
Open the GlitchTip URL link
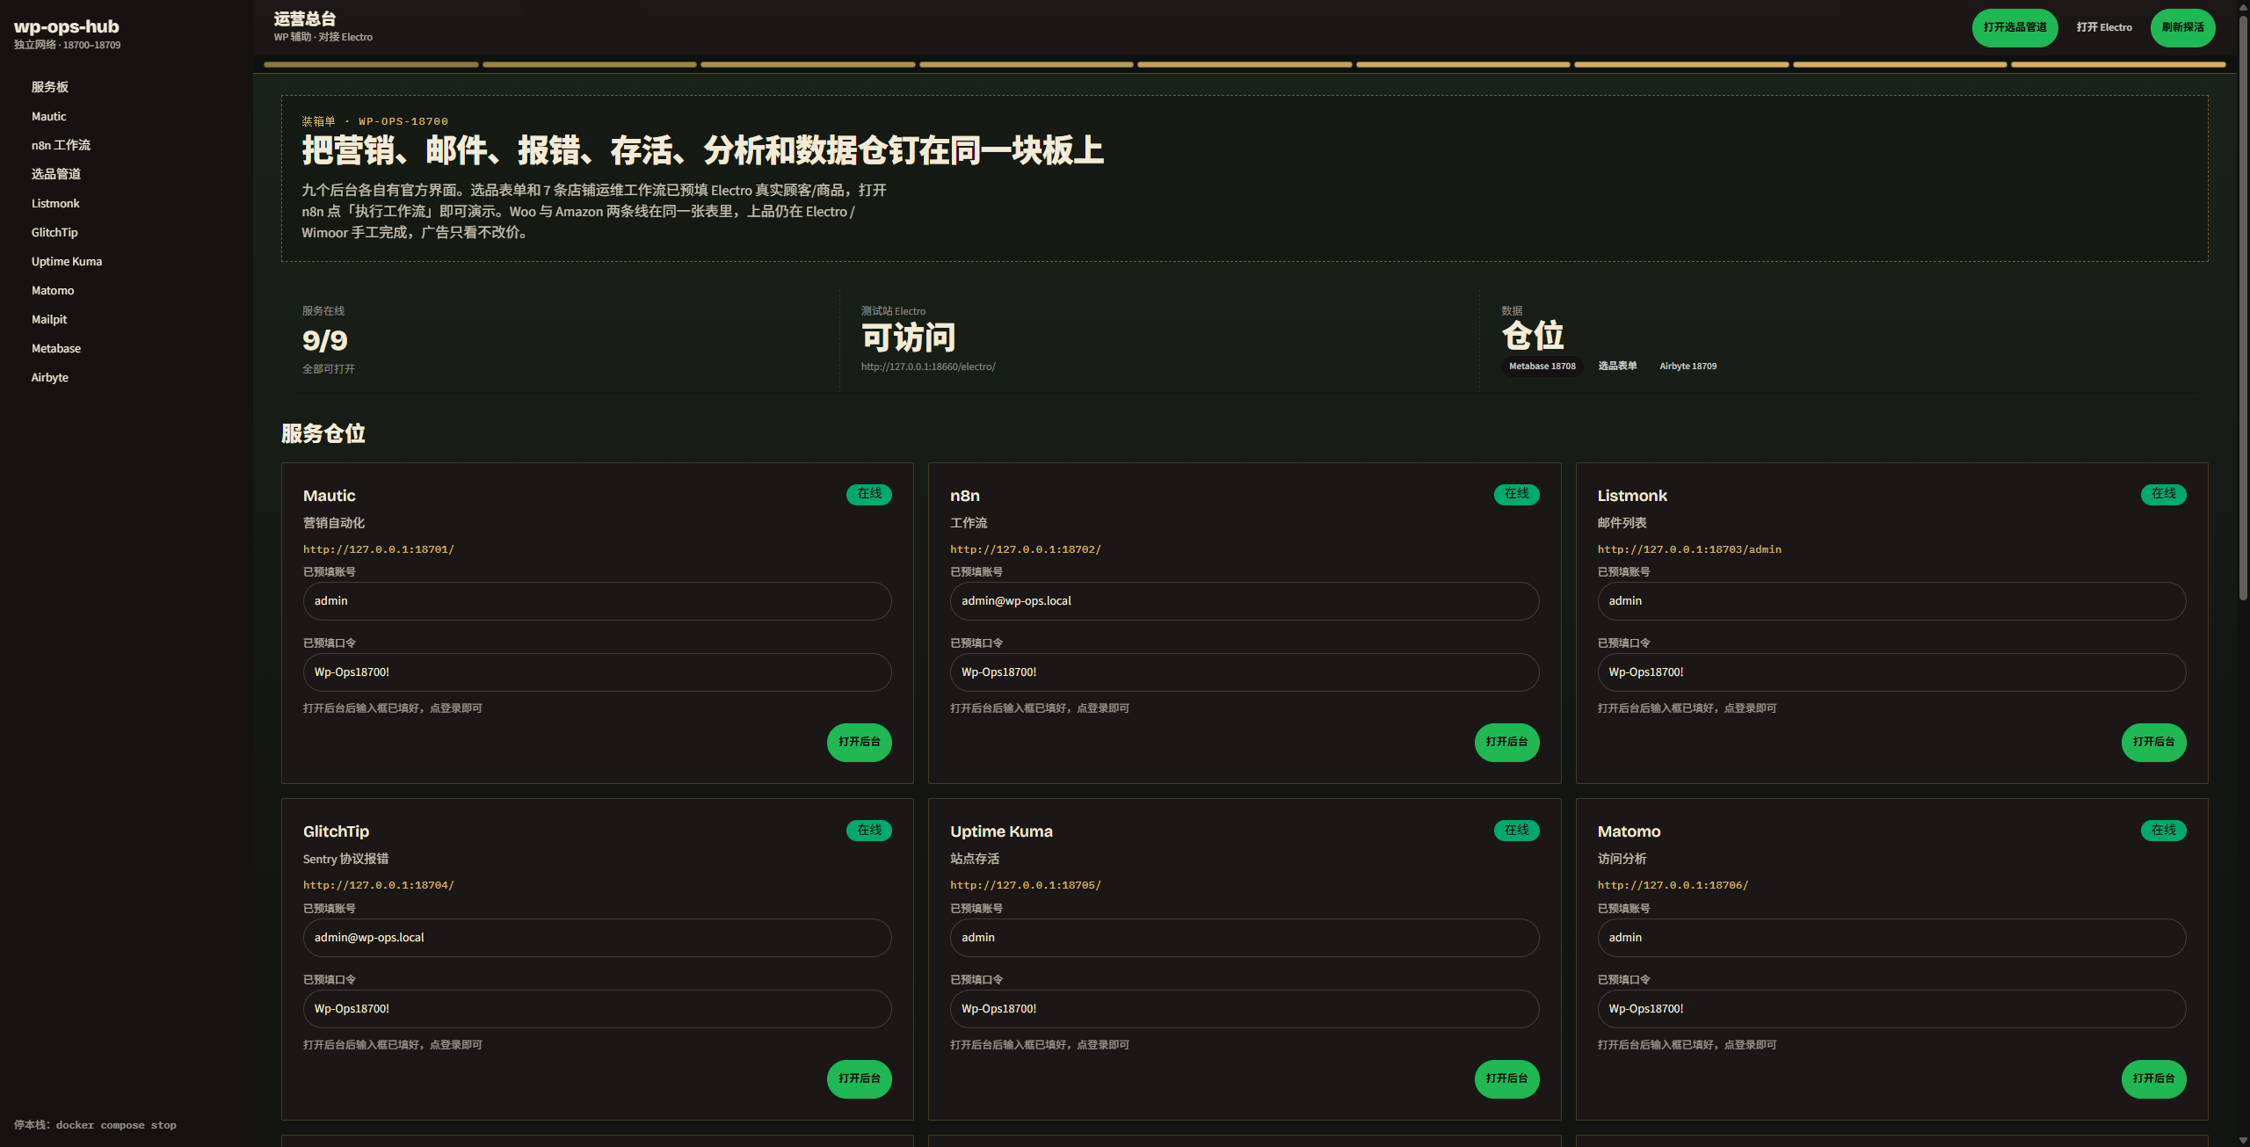(x=379, y=885)
